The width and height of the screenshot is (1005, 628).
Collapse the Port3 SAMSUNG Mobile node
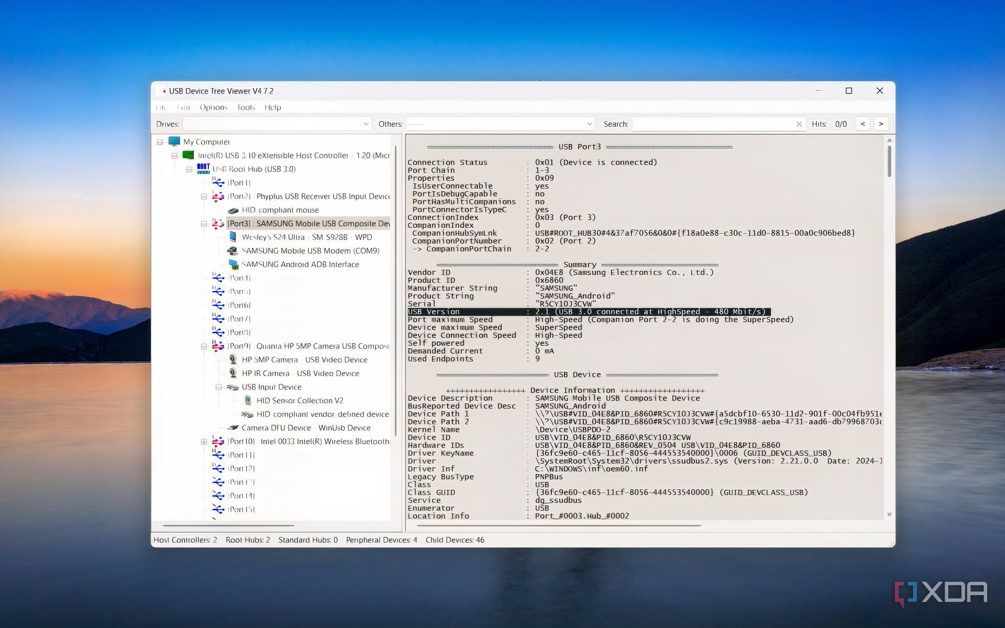204,224
